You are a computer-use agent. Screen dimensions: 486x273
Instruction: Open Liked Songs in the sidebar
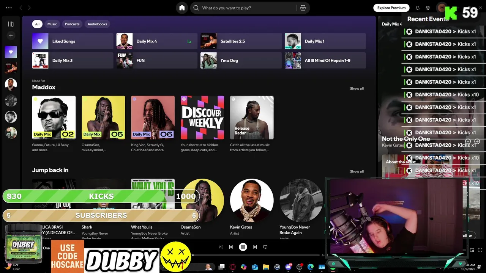11,52
